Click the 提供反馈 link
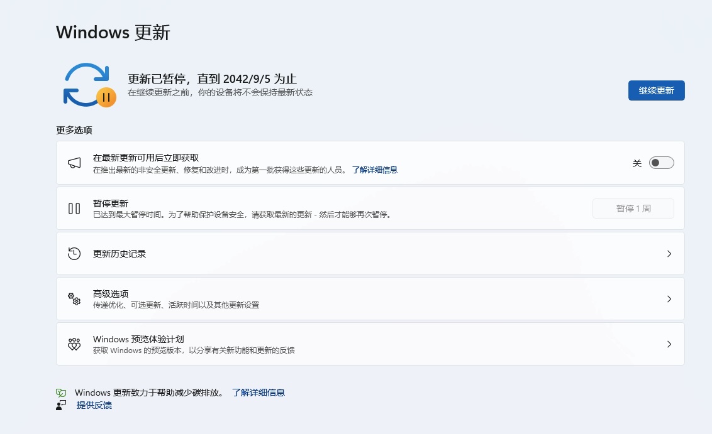This screenshot has height=434, width=712. [x=94, y=405]
